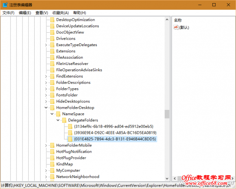236x189 pixels.
Task: Expand the FolderDescriptions key
Action: pos(46,83)
